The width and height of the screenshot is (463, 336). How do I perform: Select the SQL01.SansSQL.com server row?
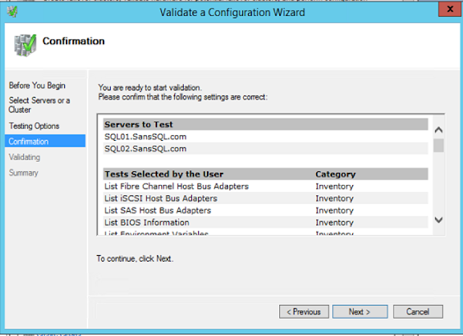point(266,137)
